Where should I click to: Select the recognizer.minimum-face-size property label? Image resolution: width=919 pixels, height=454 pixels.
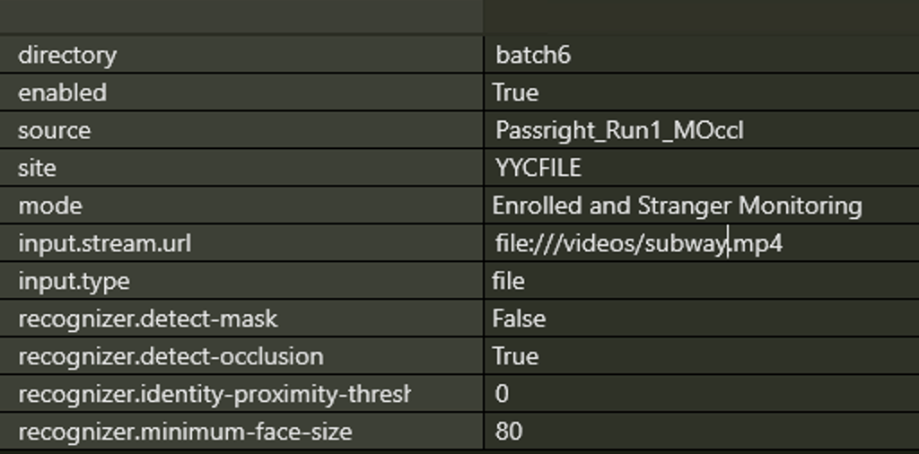[x=185, y=432]
